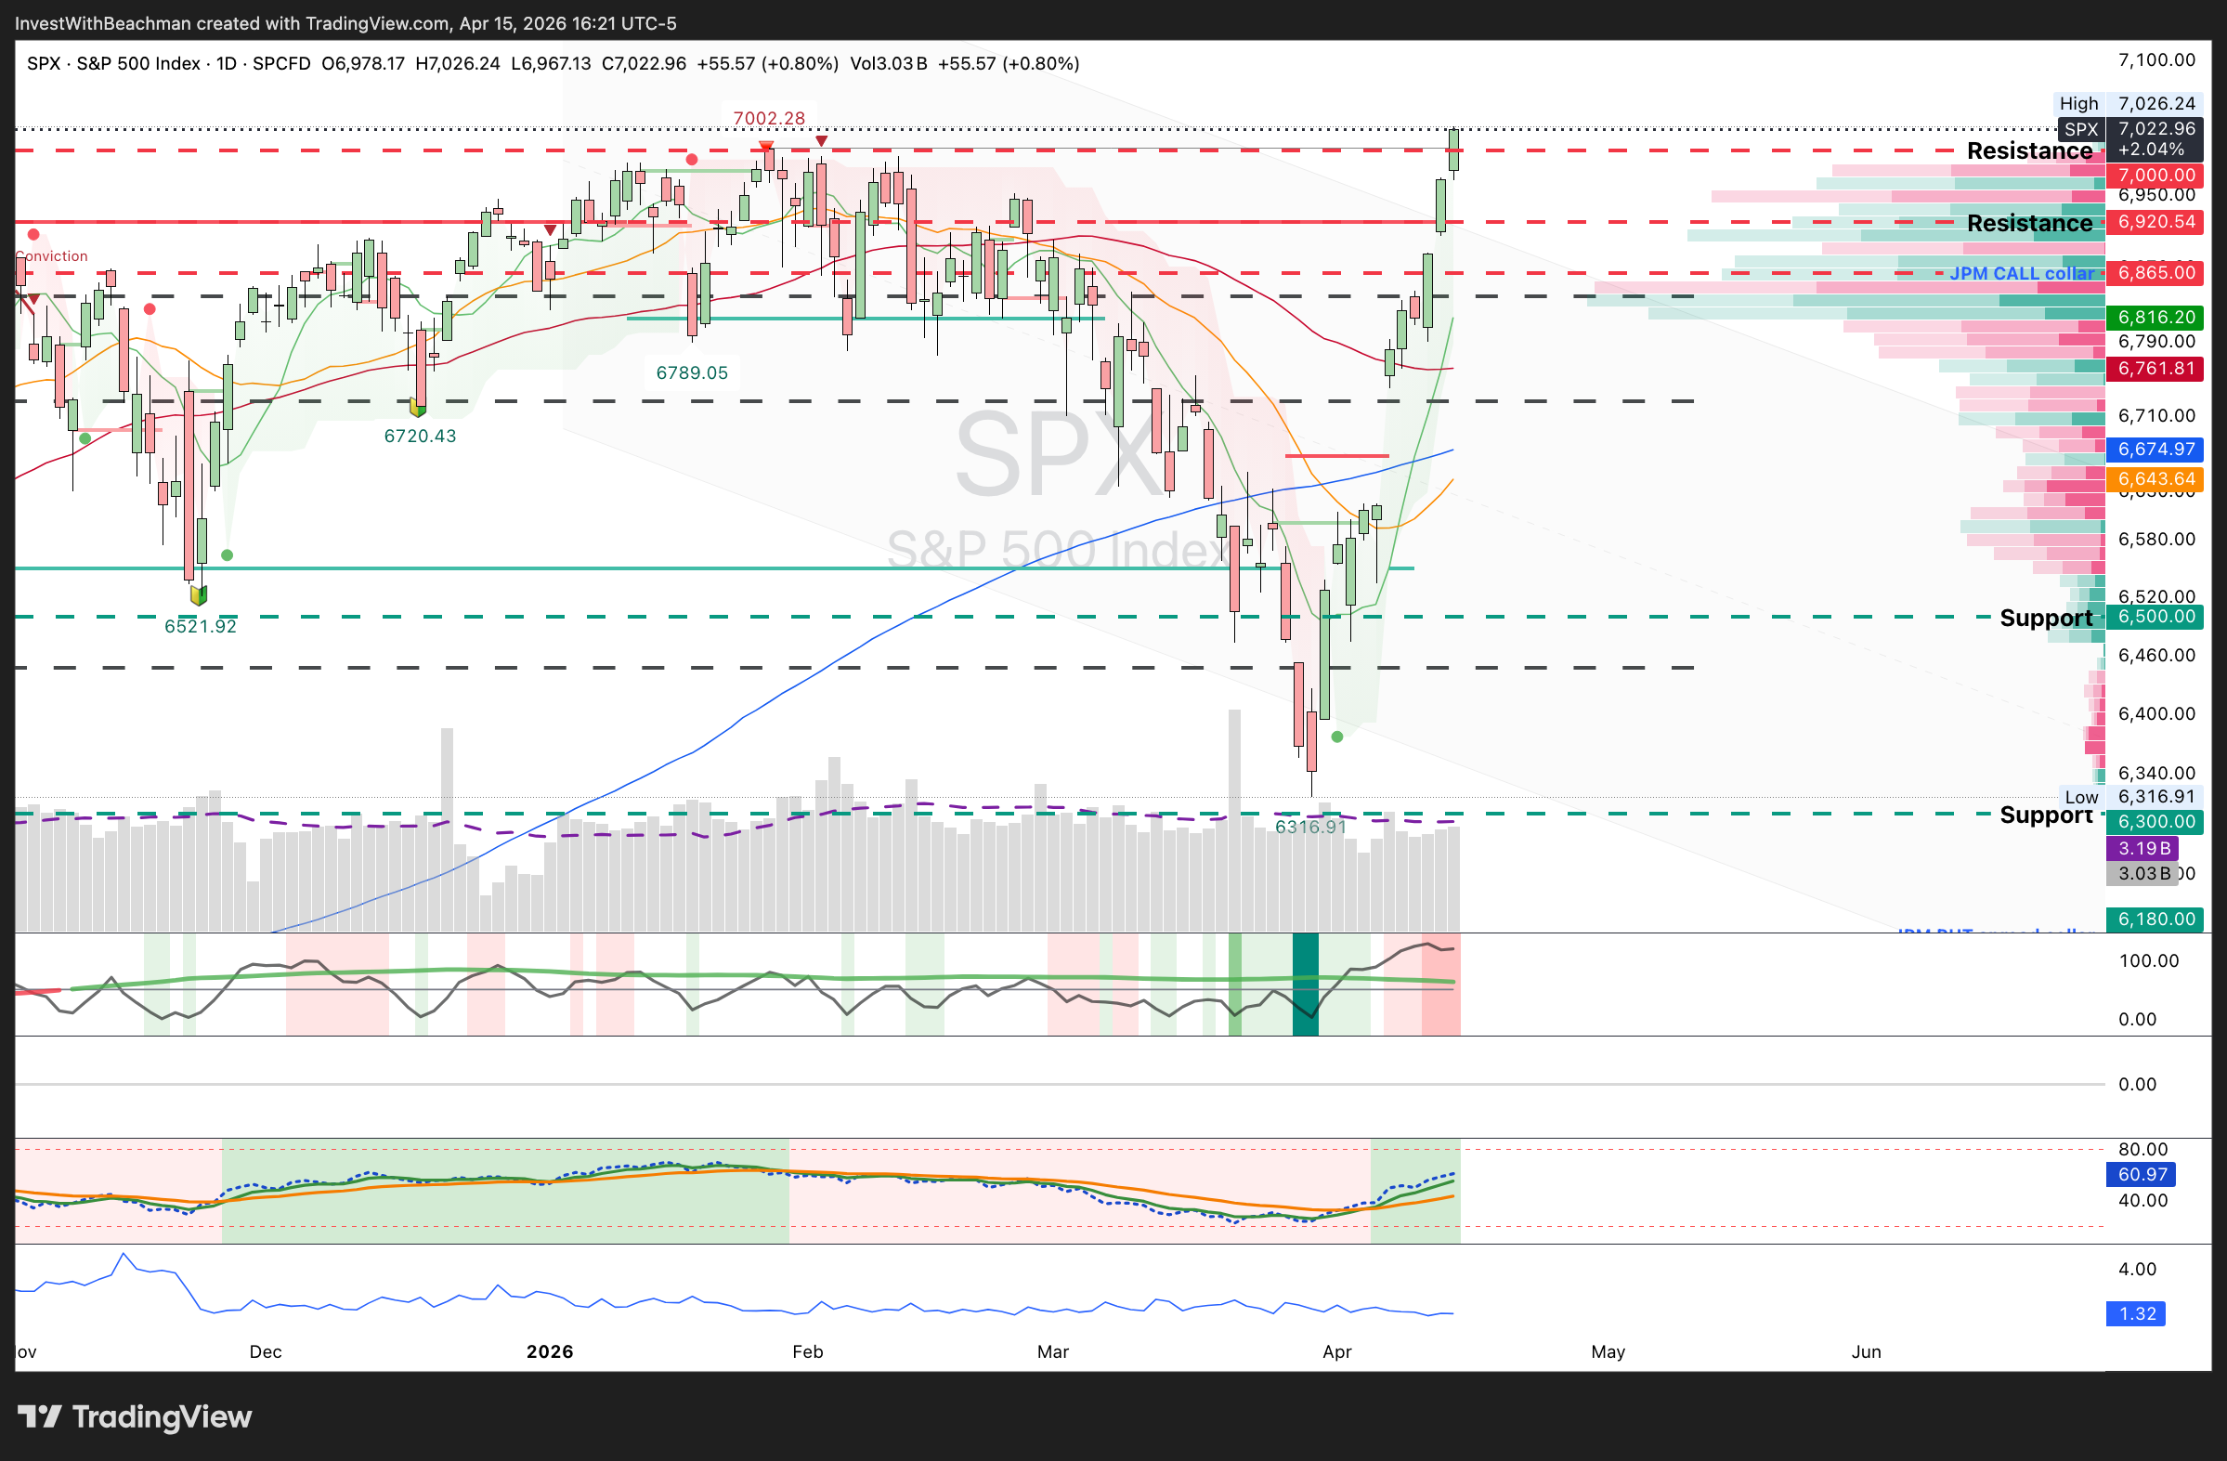Image resolution: width=2227 pixels, height=1461 pixels.
Task: Click the Apr label on the time axis
Action: [x=1337, y=1351]
